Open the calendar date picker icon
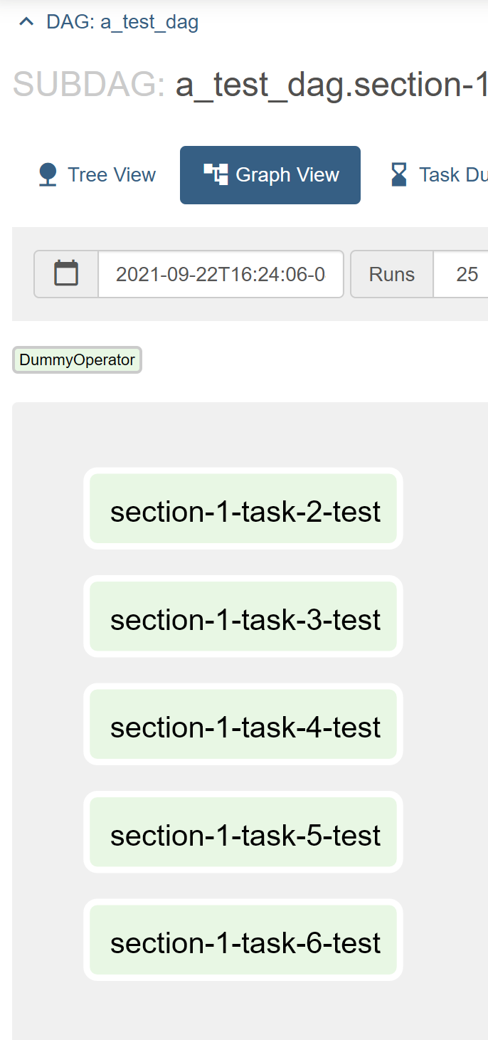Screen dimensions: 488x1040 [x=66, y=274]
